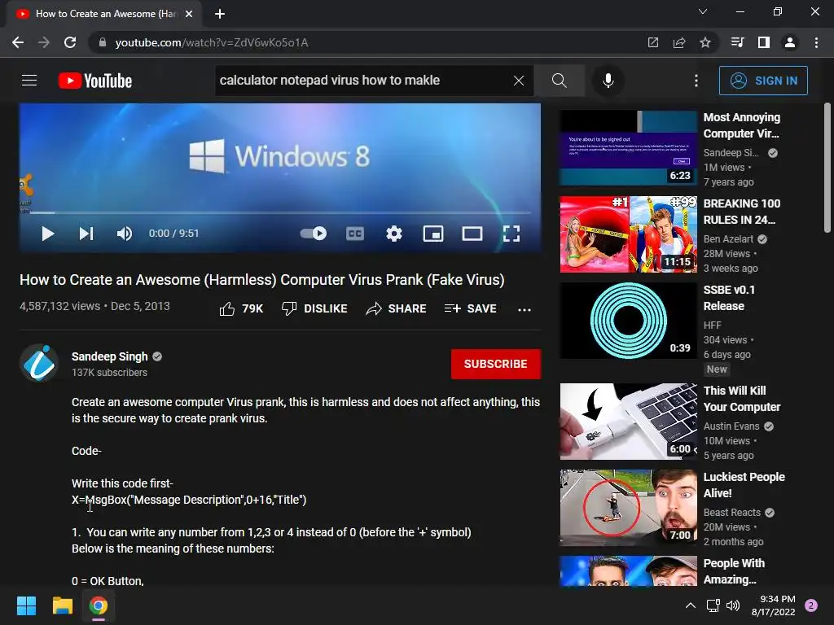
Task: Subscribe to Sandeep Singh channel
Action: tap(496, 364)
